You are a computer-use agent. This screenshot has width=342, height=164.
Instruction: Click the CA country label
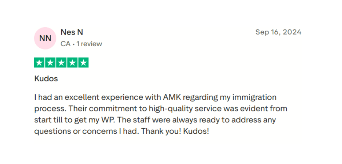point(65,44)
